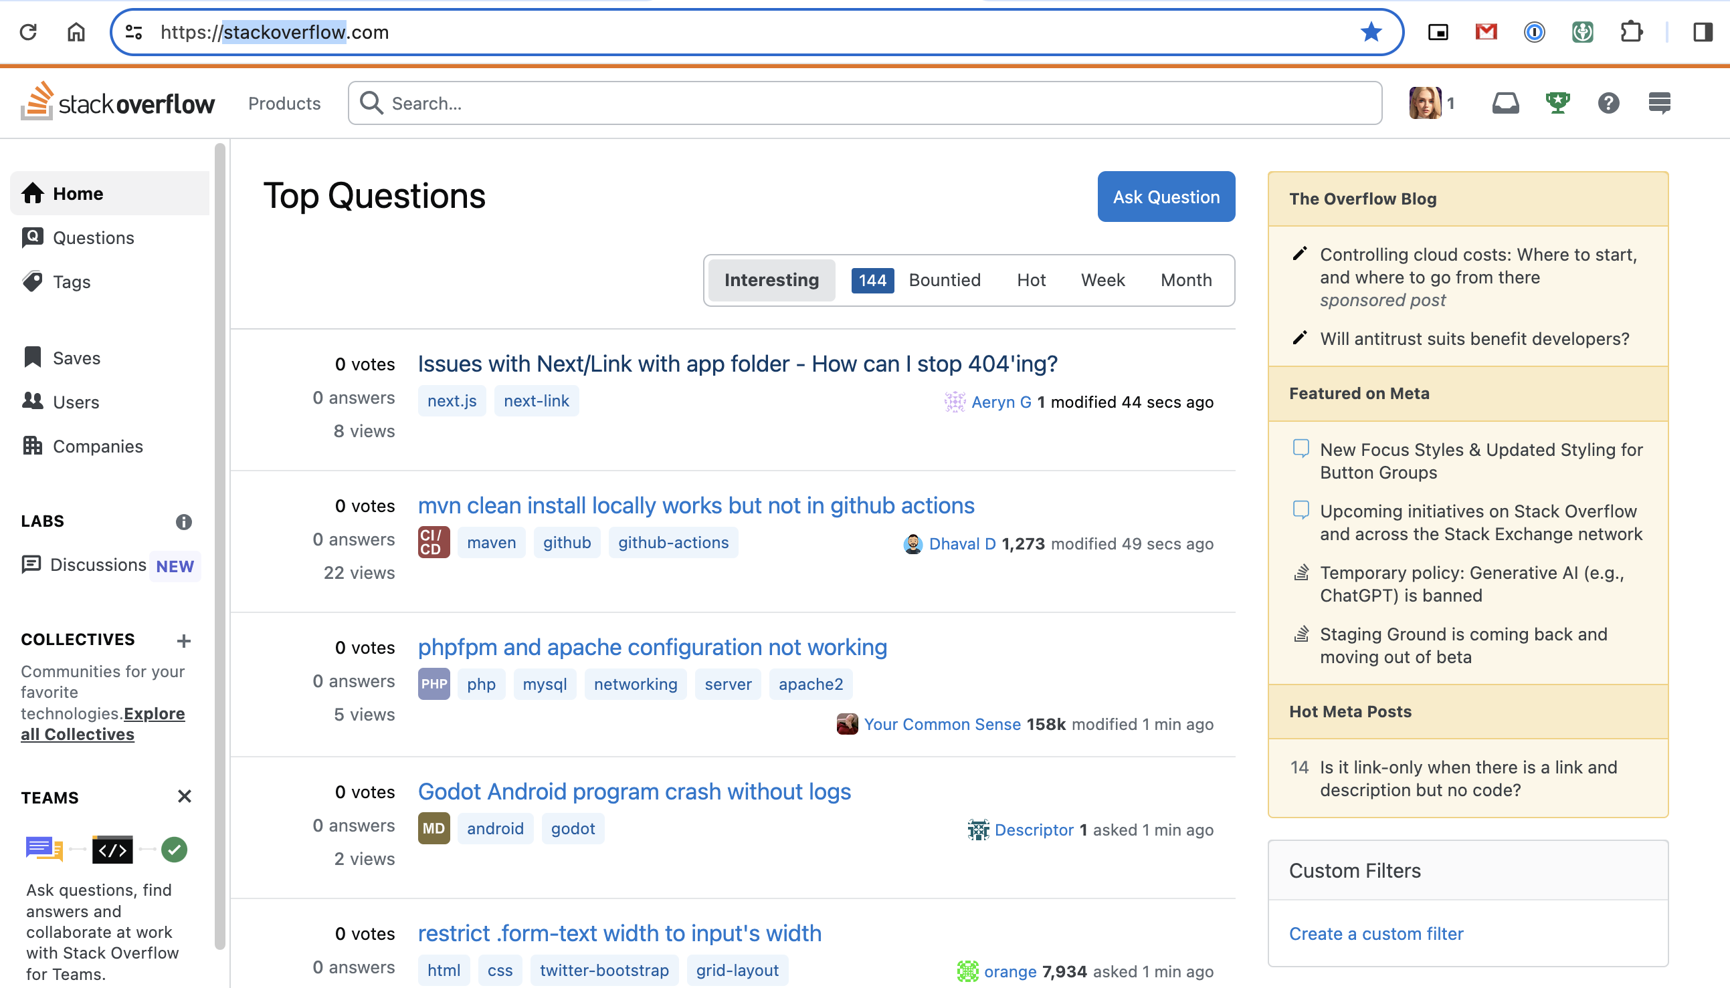The width and height of the screenshot is (1730, 988).
Task: Open Descriptor's user profile link
Action: 1034,830
